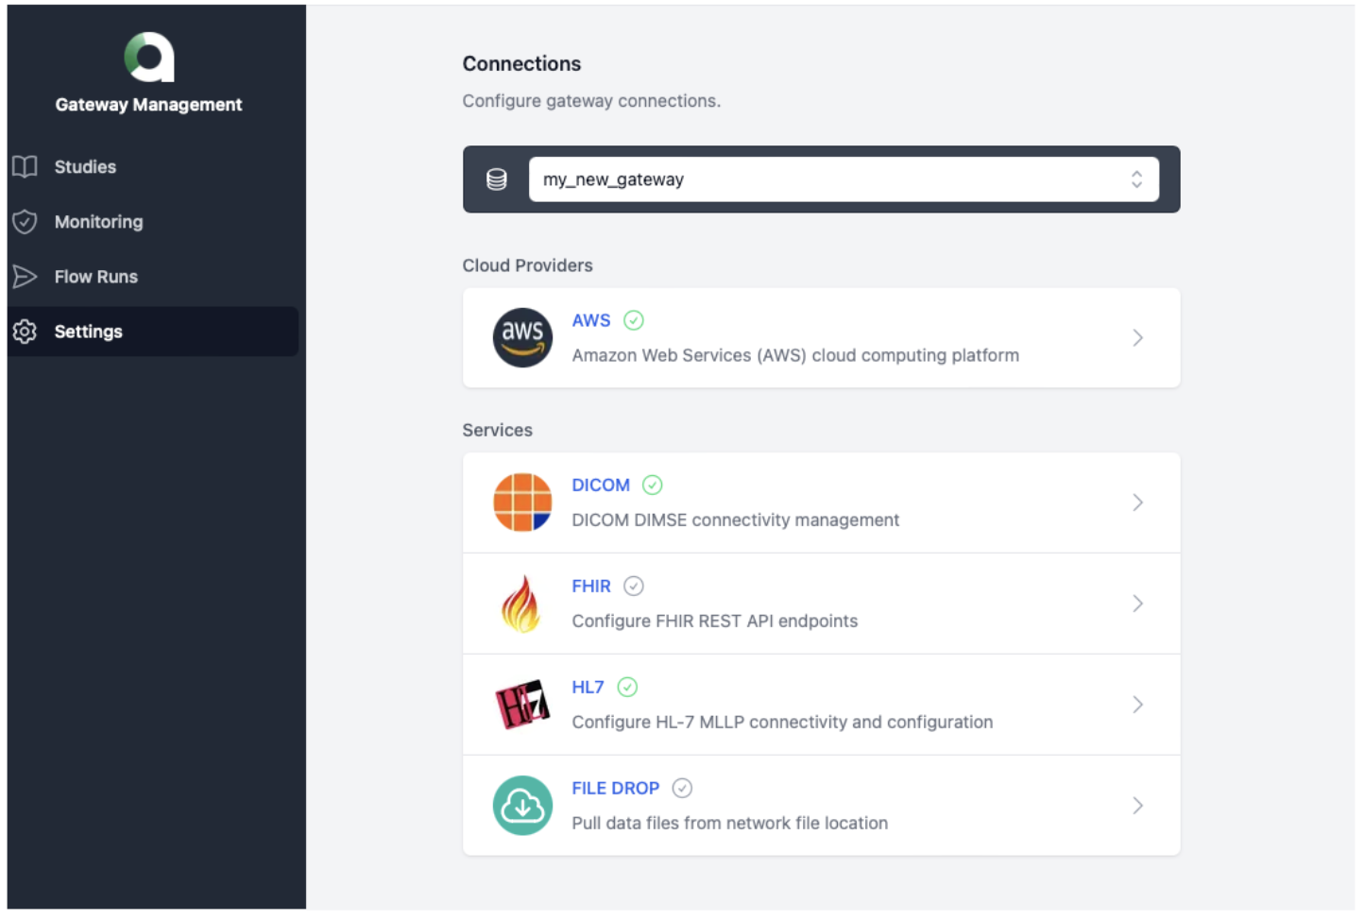Viewport: 1364px width, 920px height.
Task: Click the database icon beside gateway selector
Action: coord(496,179)
